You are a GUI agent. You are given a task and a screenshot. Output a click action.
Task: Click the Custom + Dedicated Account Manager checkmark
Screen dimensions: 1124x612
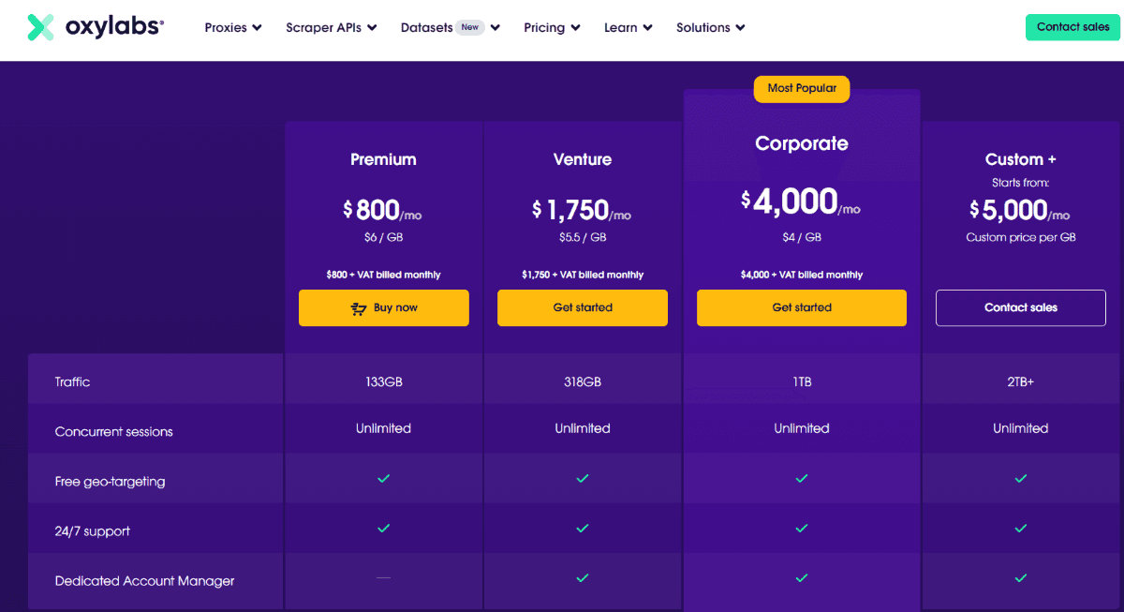[1021, 578]
